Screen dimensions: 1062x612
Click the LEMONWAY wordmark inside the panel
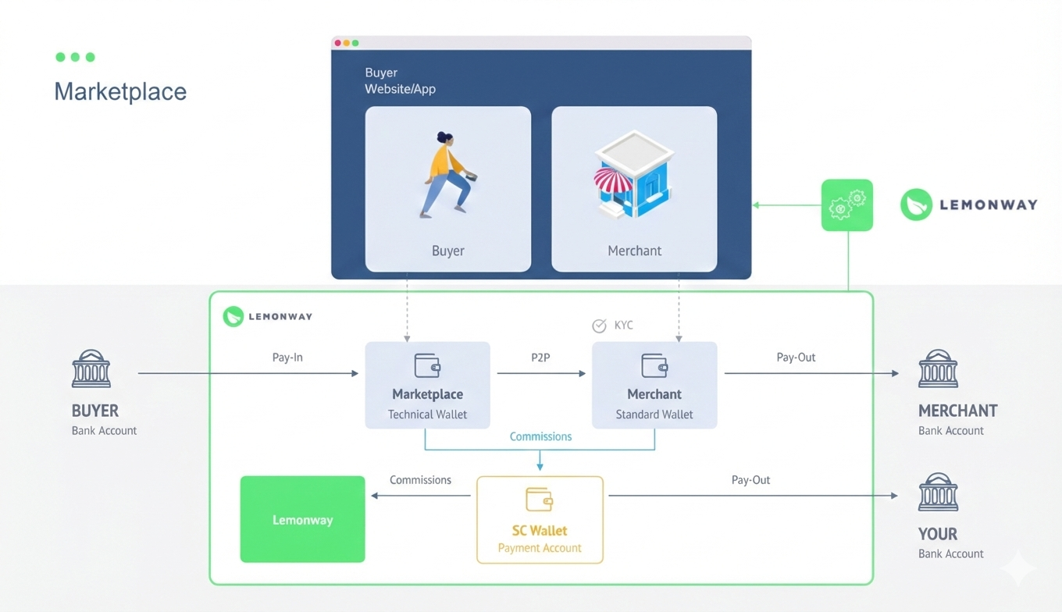(280, 316)
